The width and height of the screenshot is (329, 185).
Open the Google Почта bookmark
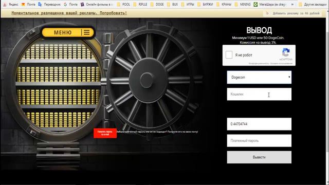pyautogui.click(x=70, y=4)
